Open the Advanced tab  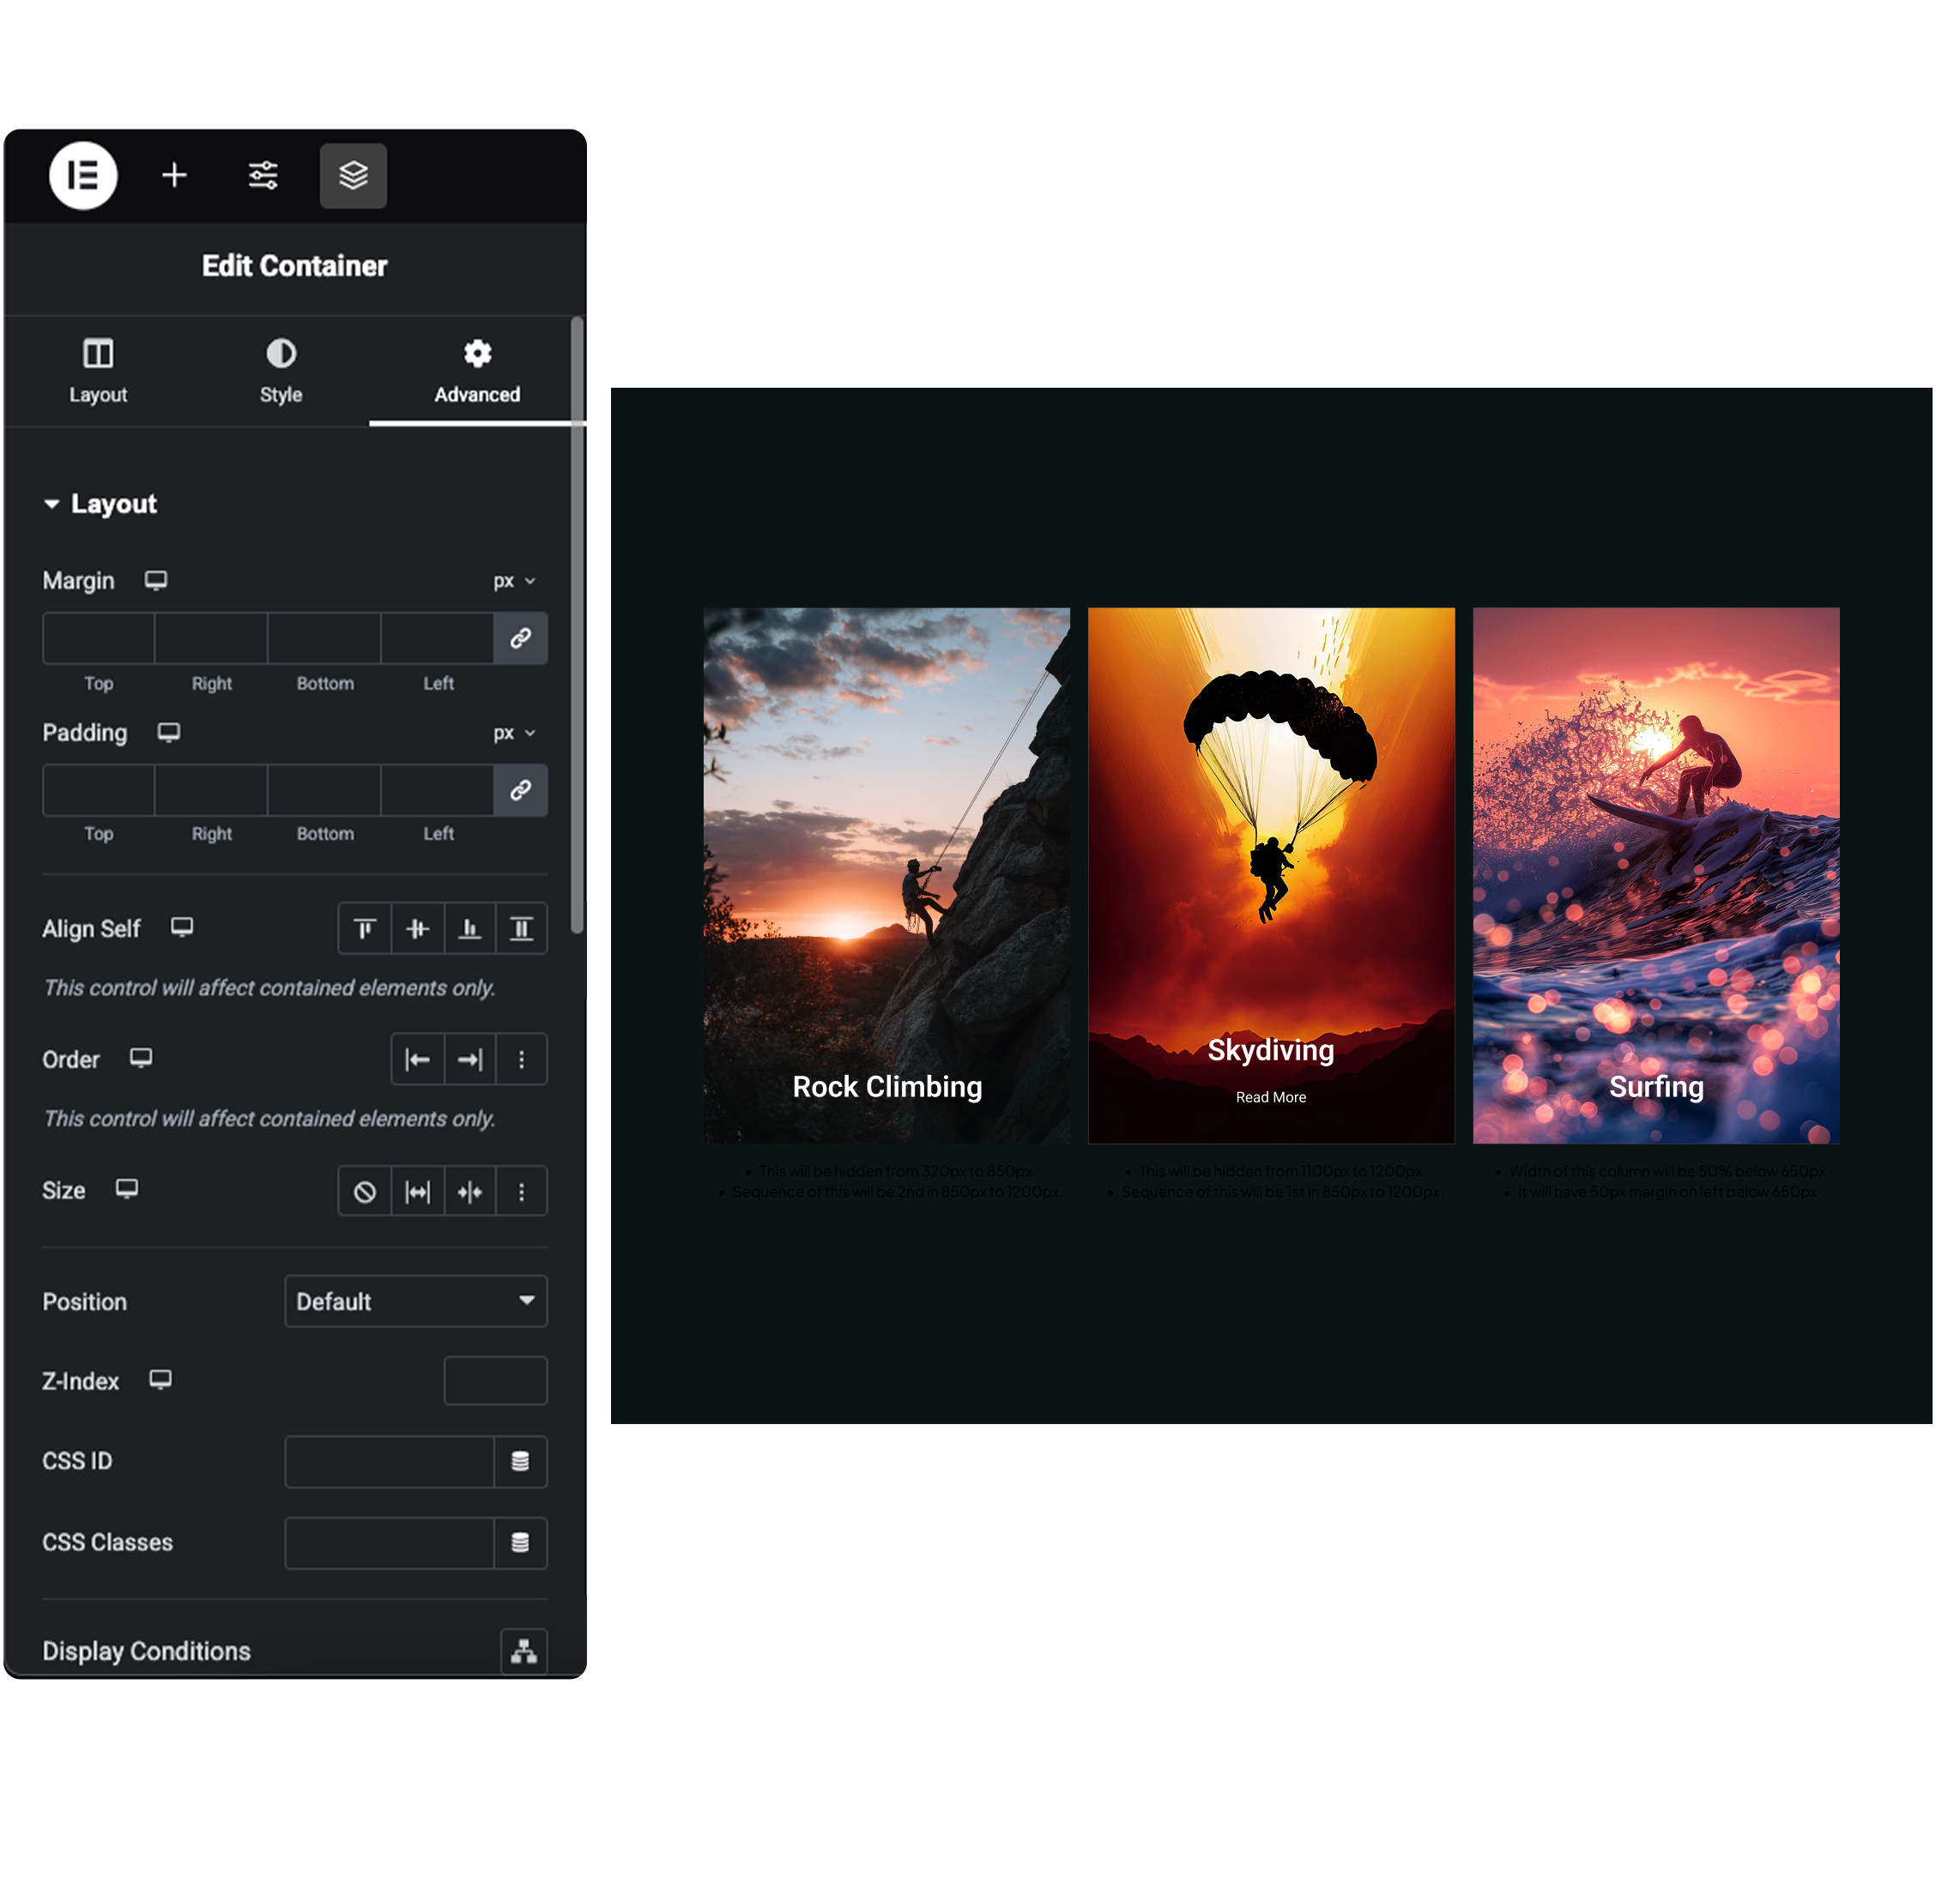point(478,371)
